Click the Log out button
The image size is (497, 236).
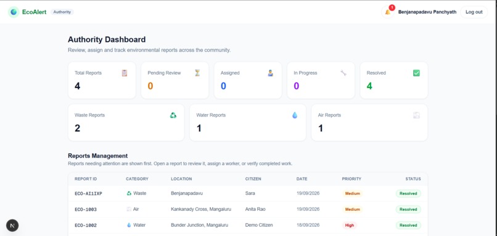pos(474,12)
